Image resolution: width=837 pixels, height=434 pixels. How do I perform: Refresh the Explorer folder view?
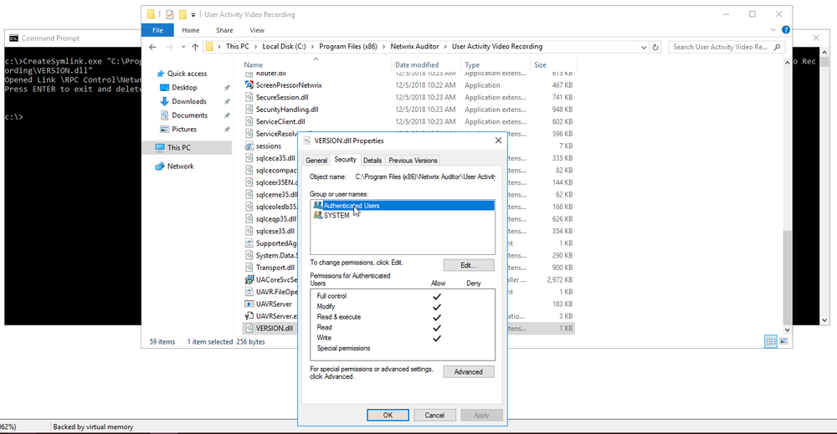[x=655, y=47]
